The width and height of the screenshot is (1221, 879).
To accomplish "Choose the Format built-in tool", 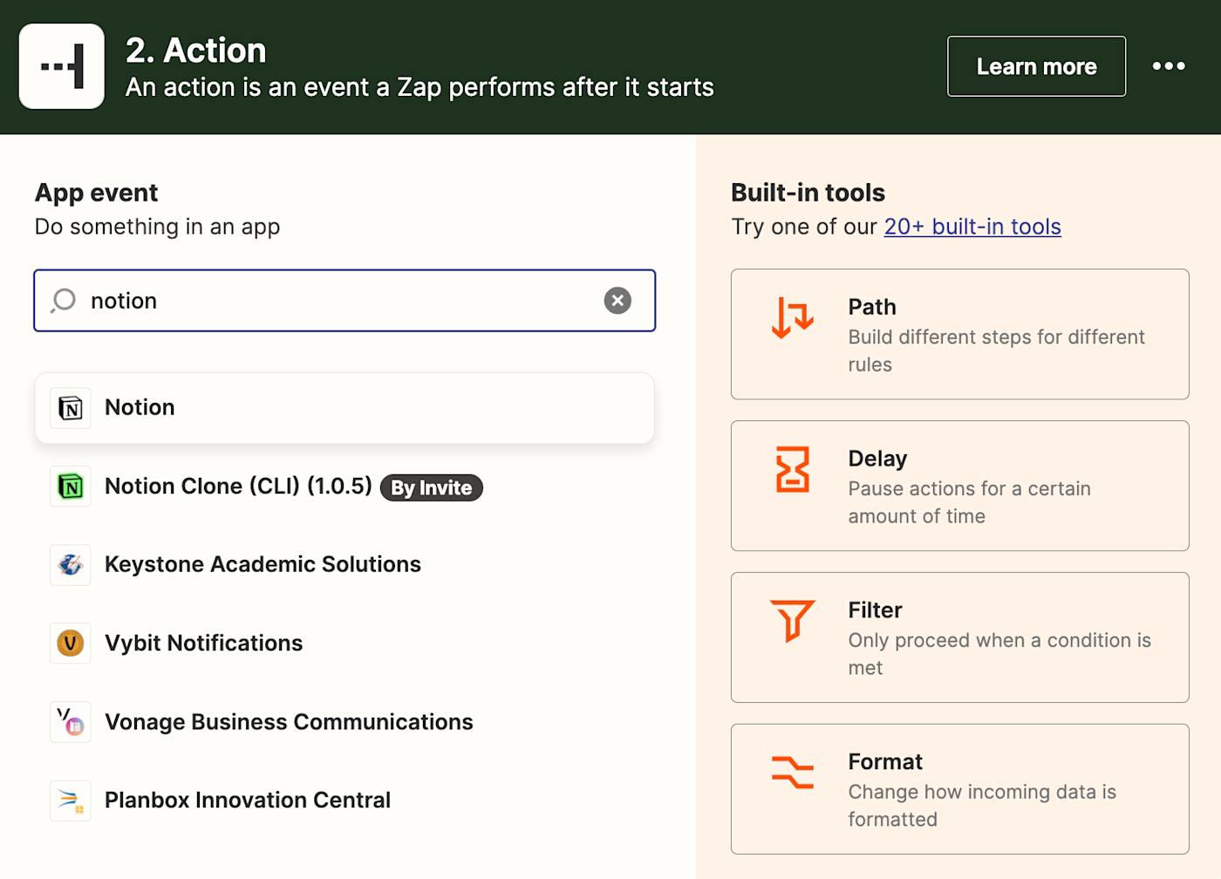I will (x=959, y=789).
